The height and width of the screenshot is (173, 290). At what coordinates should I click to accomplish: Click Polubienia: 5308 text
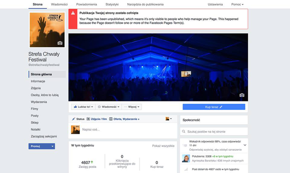pyautogui.click(x=202, y=156)
